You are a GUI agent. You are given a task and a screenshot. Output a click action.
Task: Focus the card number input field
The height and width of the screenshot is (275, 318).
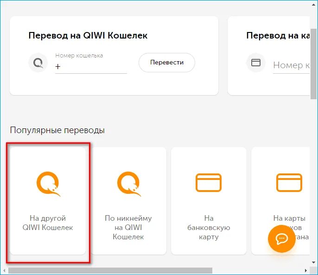[292, 65]
